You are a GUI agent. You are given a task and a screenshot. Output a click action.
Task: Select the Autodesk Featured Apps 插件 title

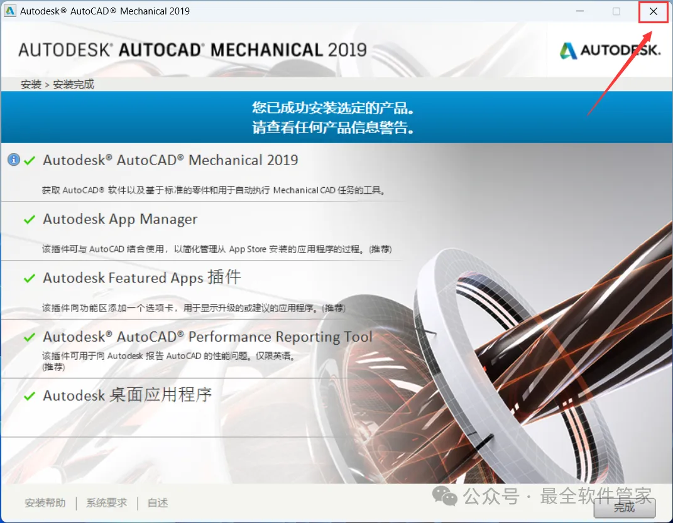(142, 278)
